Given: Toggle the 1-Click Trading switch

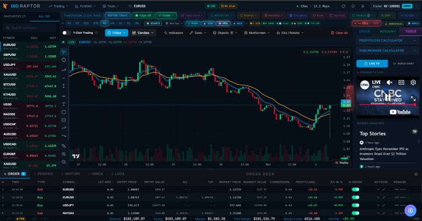Looking at the screenshot, I should coord(66,33).
